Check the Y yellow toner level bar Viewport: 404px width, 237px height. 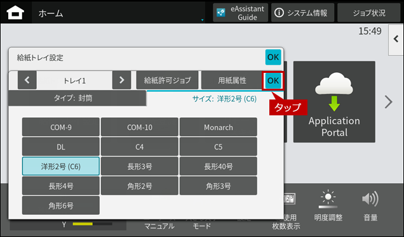[93, 224]
